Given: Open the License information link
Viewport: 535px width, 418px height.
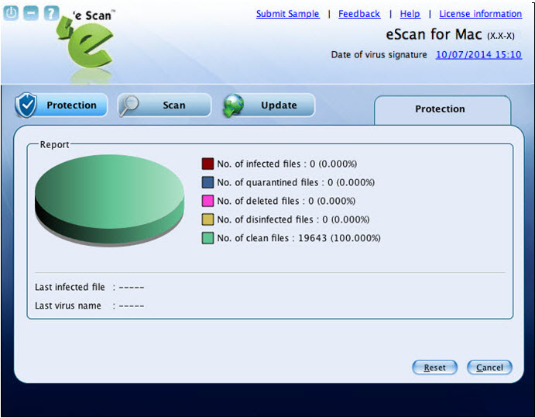Looking at the screenshot, I should pos(480,14).
